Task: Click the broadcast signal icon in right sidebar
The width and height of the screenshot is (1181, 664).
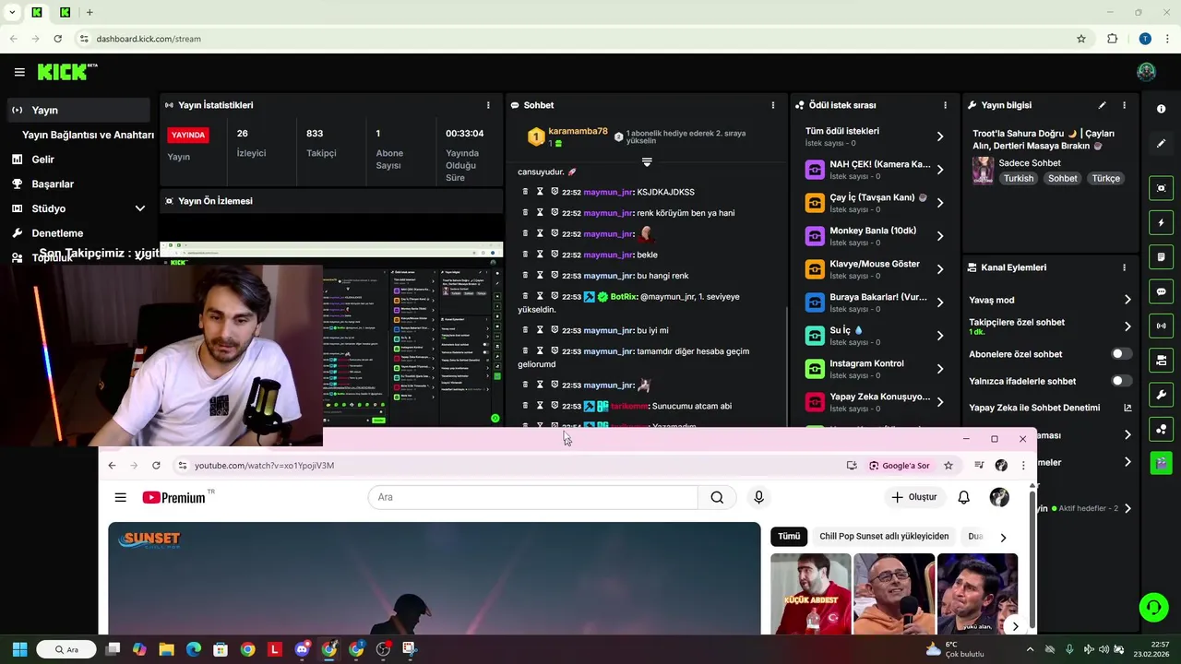Action: click(1161, 326)
